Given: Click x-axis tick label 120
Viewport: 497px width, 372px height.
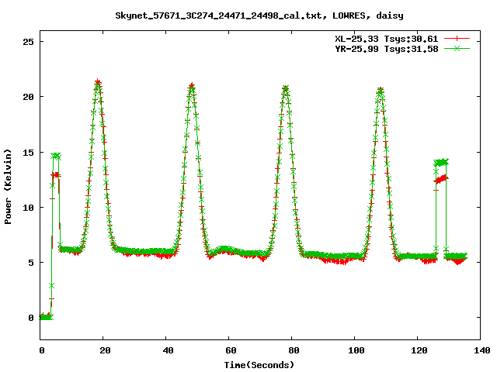Looking at the screenshot, I should tap(419, 350).
